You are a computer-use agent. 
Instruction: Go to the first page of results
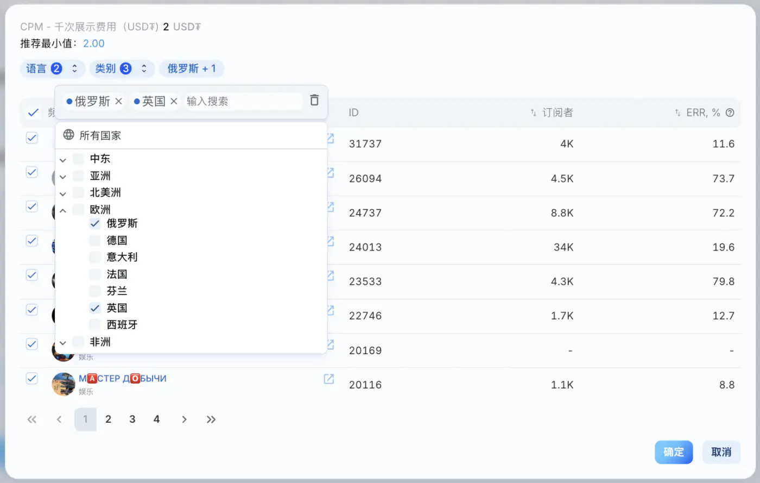pos(32,419)
